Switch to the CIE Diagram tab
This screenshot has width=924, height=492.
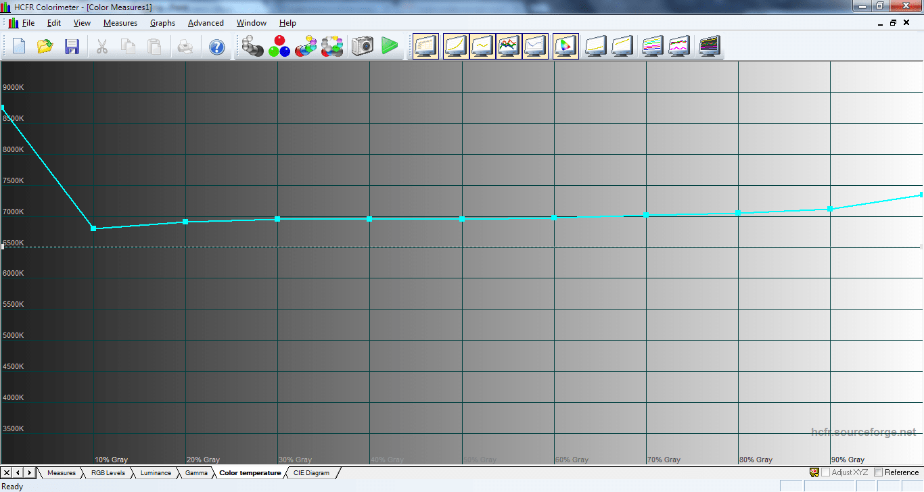(x=311, y=473)
